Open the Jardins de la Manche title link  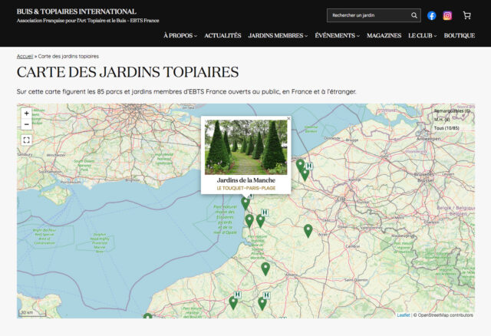point(245,180)
